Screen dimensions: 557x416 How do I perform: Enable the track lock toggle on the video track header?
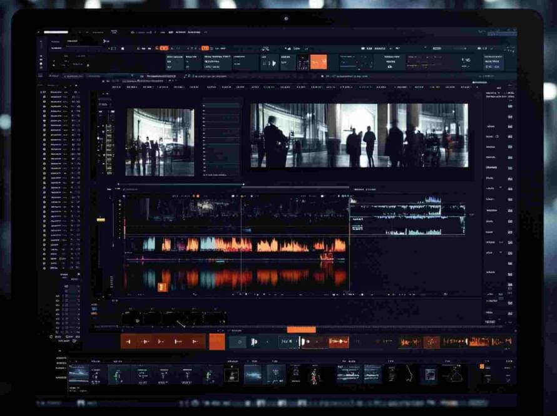point(120,213)
